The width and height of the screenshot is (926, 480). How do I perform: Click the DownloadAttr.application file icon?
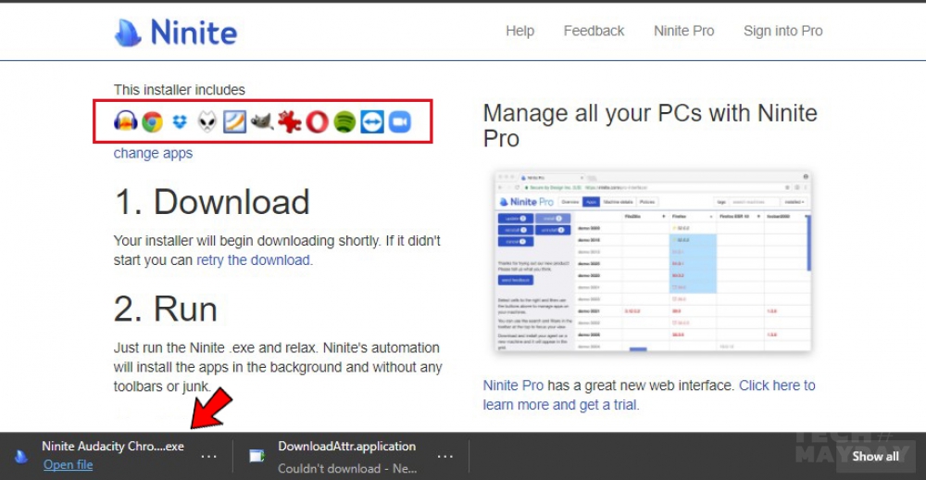point(257,455)
